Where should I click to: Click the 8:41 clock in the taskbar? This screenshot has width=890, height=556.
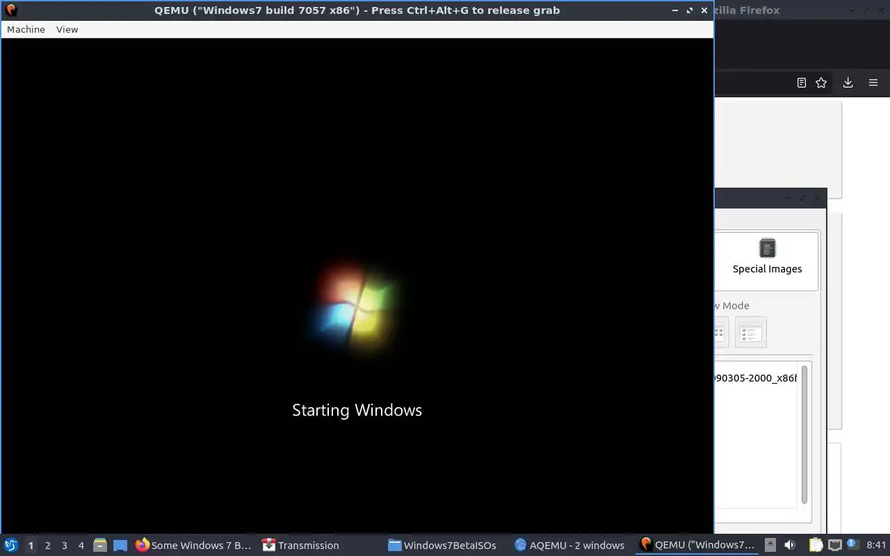click(x=876, y=546)
